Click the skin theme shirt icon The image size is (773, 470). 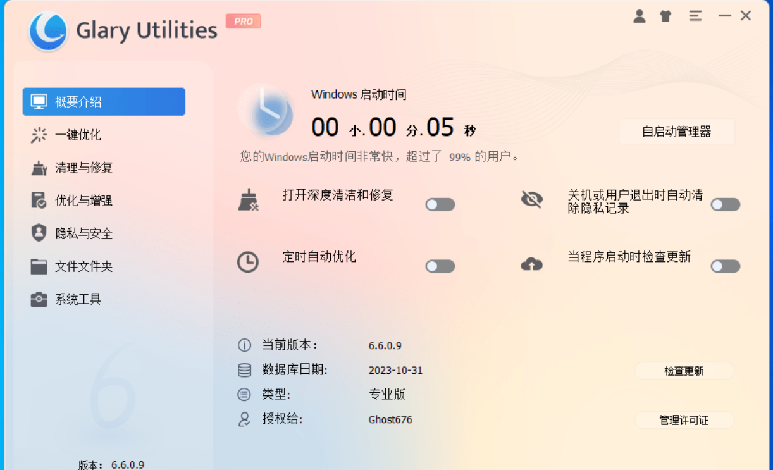[x=665, y=16]
